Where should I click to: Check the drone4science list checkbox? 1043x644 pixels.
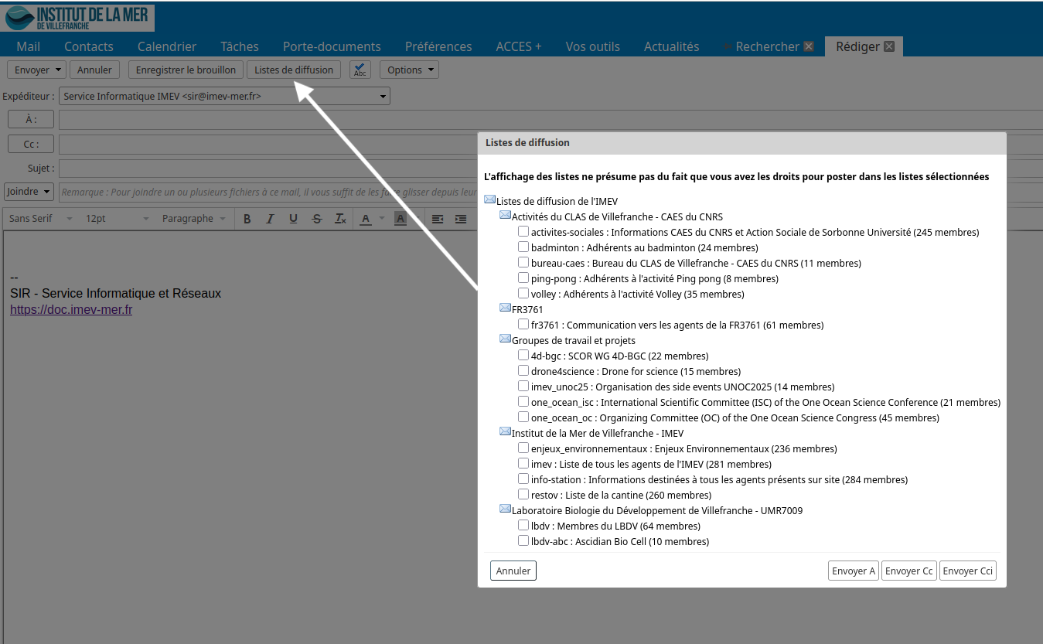click(x=523, y=370)
